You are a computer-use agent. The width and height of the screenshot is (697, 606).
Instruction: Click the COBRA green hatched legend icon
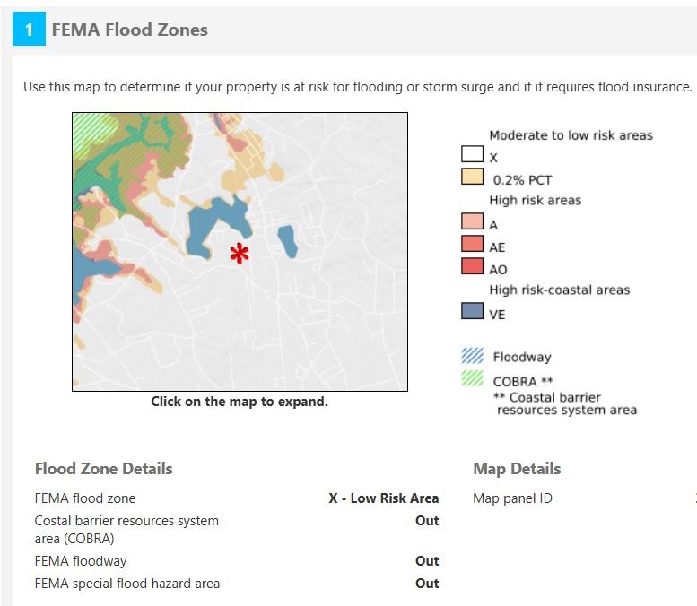point(473,379)
